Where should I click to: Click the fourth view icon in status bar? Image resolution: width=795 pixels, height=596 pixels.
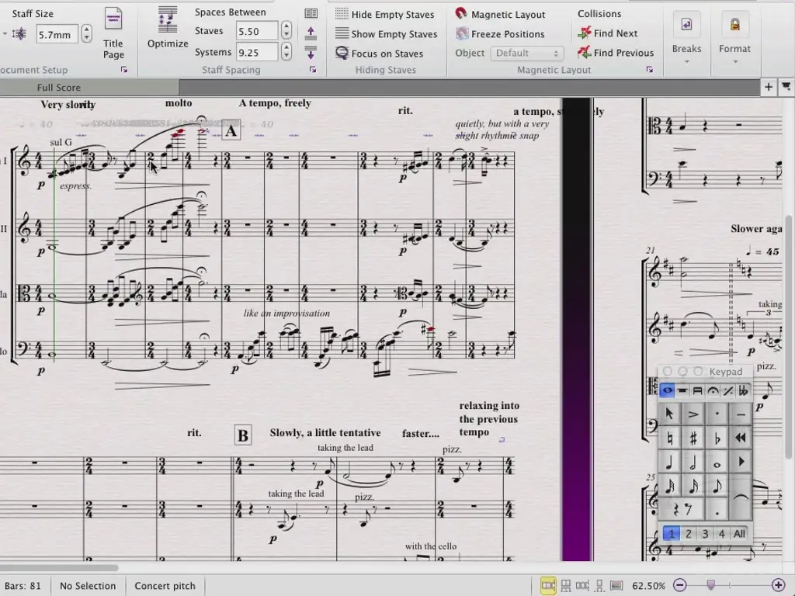coord(599,586)
